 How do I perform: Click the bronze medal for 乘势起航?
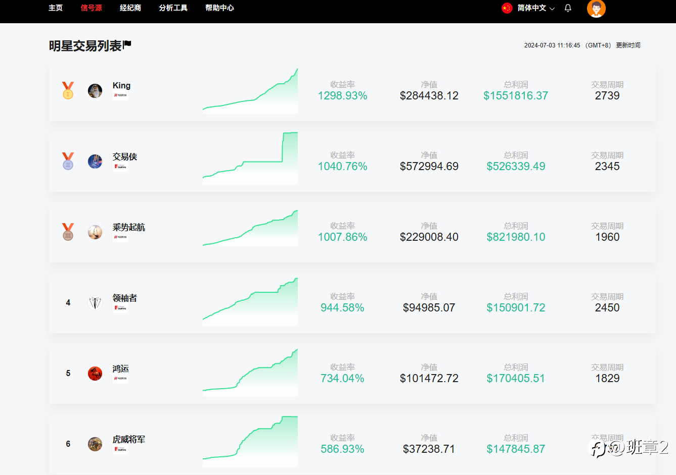68,232
